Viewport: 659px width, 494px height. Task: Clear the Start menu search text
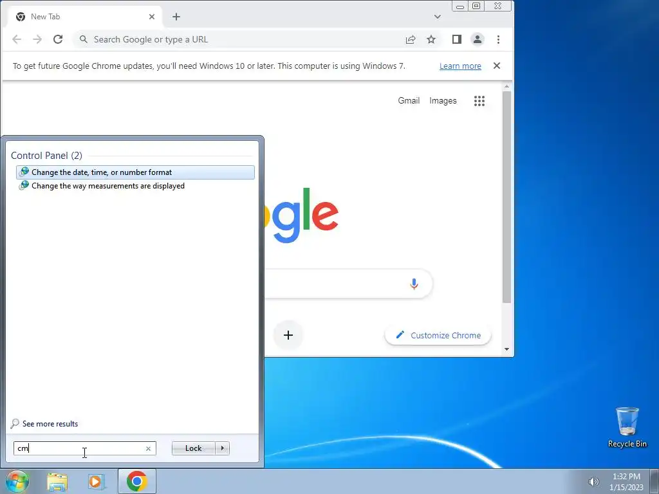click(149, 448)
